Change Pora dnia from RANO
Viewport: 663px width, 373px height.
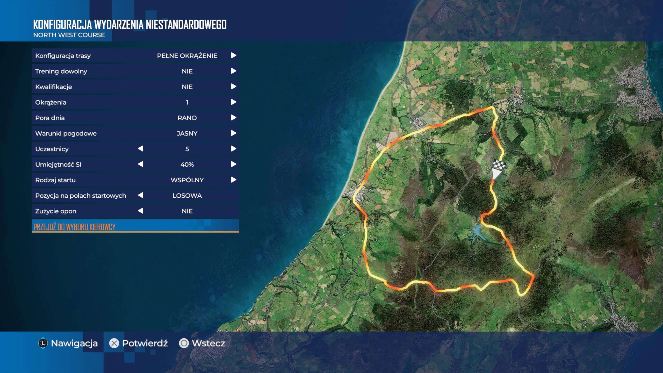[x=233, y=118]
